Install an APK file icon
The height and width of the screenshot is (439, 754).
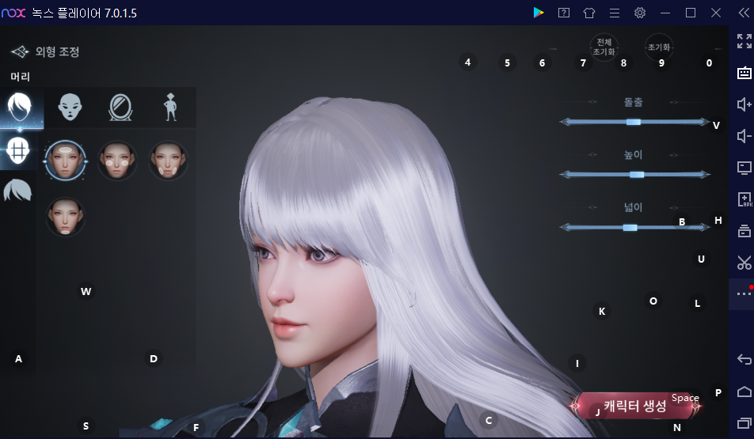click(744, 199)
